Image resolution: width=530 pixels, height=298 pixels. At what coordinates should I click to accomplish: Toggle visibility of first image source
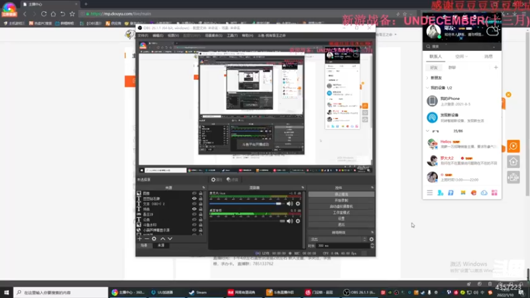coord(194,193)
